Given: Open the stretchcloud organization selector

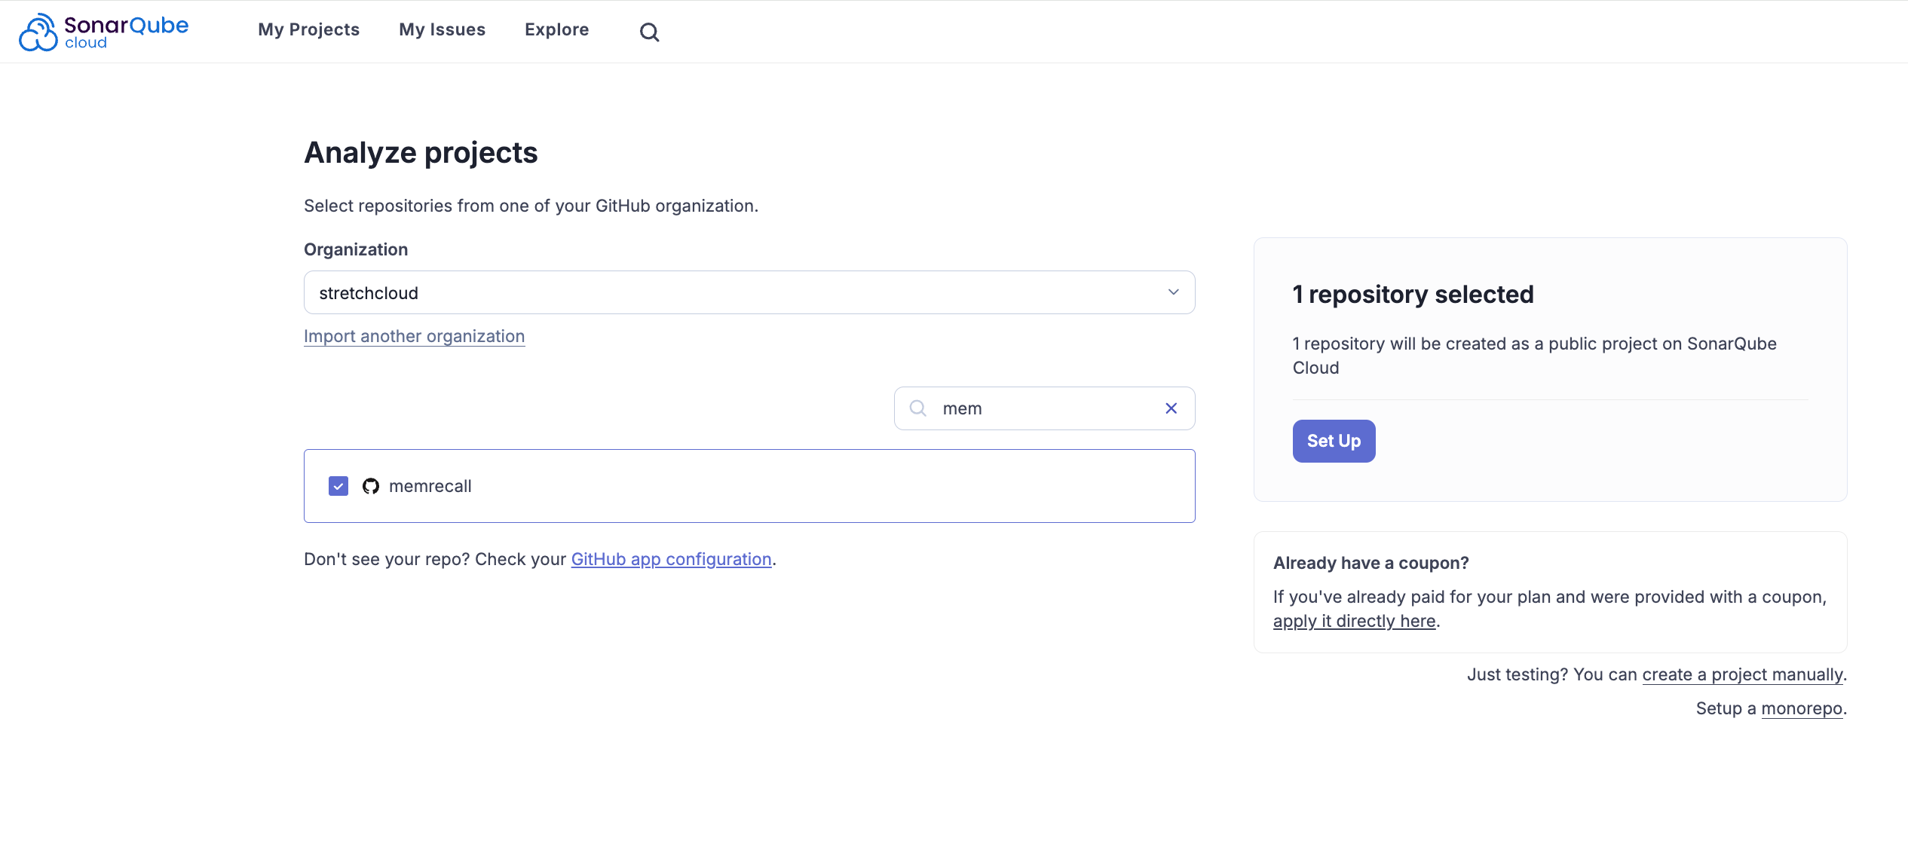Looking at the screenshot, I should pos(739,292).
